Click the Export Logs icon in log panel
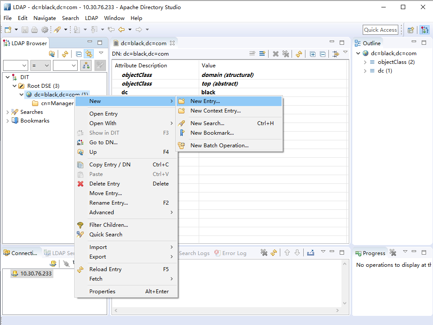 click(x=310, y=252)
